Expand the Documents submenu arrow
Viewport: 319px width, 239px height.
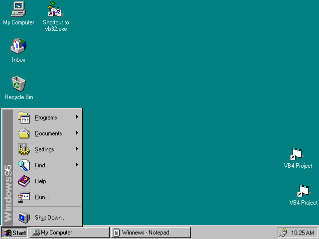click(x=77, y=133)
